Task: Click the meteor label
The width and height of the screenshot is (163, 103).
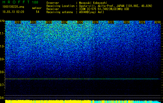Action: (x=37, y=8)
